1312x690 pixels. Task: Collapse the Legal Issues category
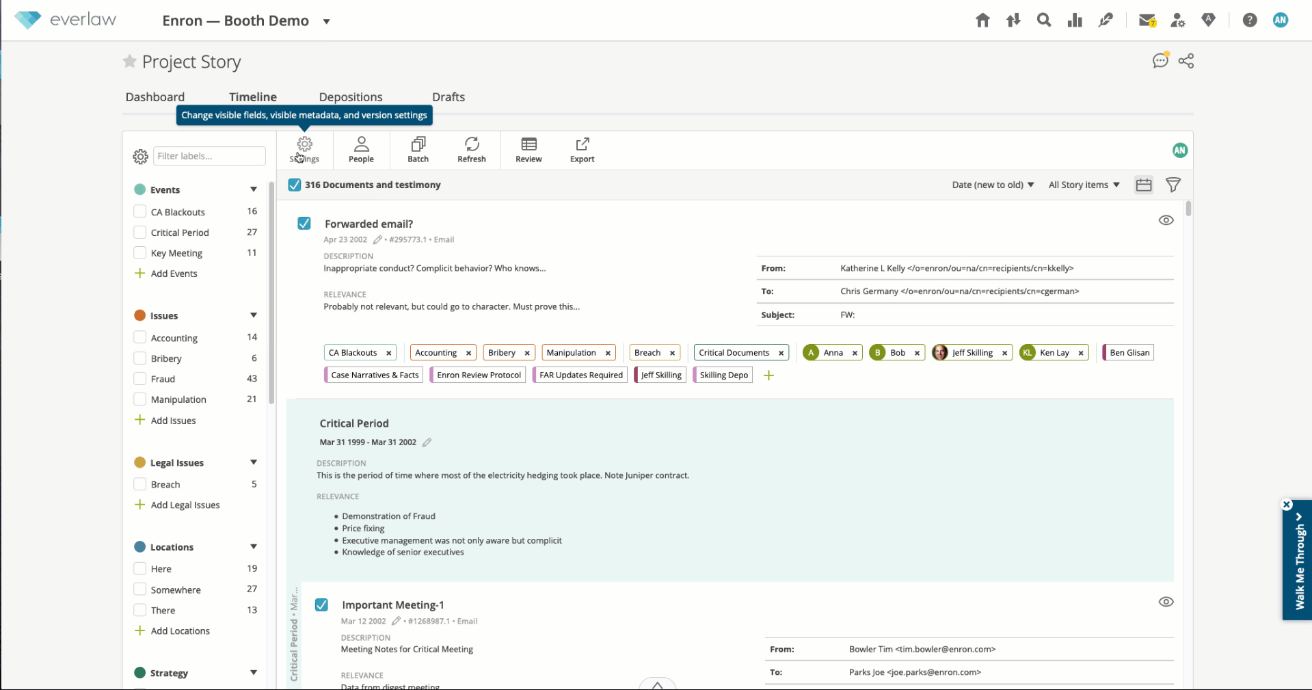254,462
